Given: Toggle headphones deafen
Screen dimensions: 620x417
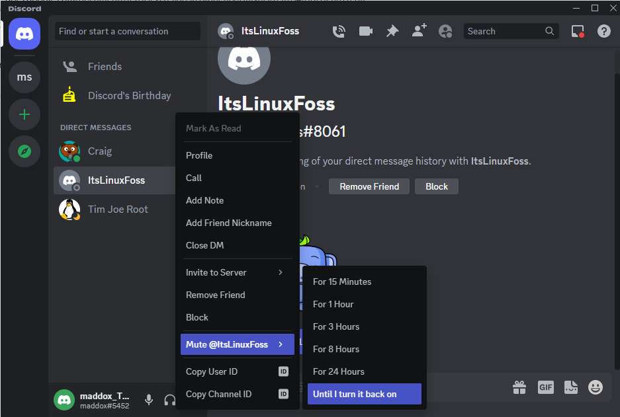Looking at the screenshot, I should tap(169, 400).
